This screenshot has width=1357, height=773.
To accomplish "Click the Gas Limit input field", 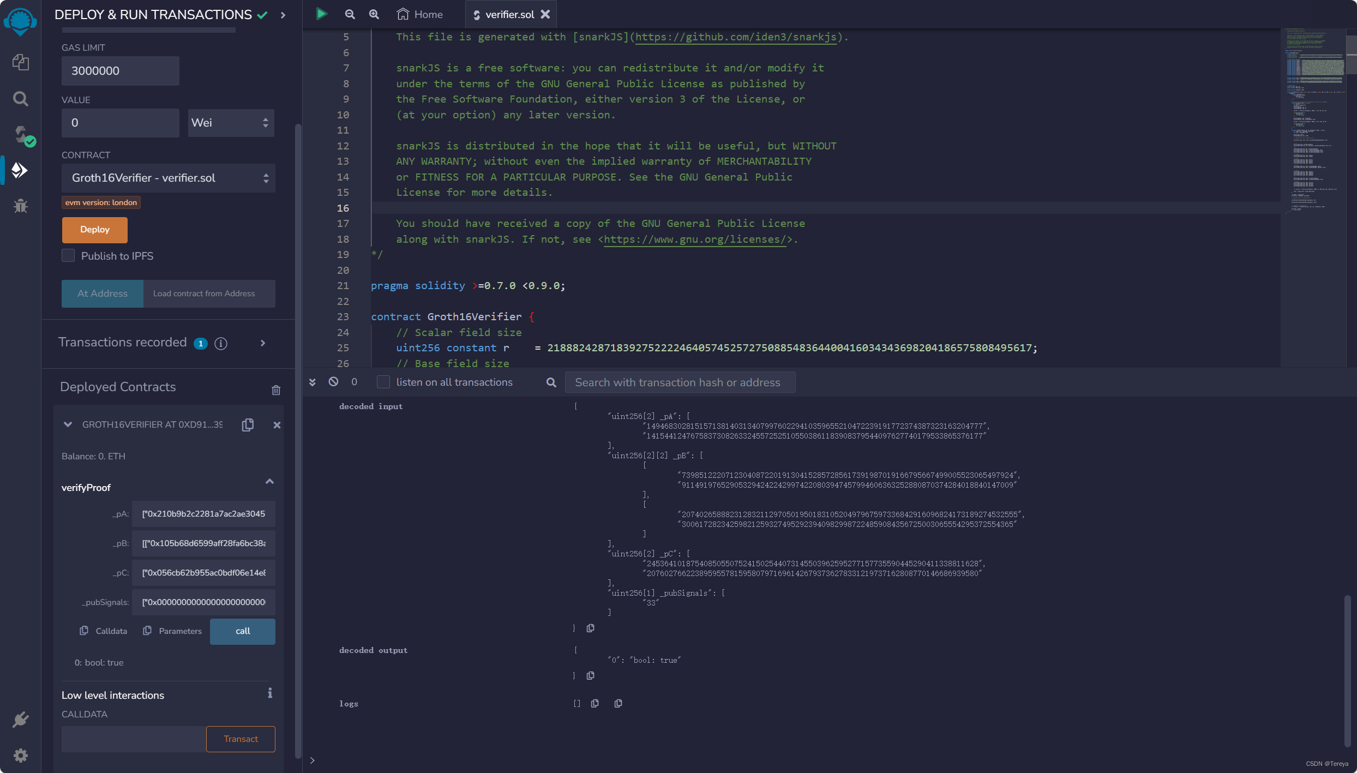I will click(x=119, y=70).
